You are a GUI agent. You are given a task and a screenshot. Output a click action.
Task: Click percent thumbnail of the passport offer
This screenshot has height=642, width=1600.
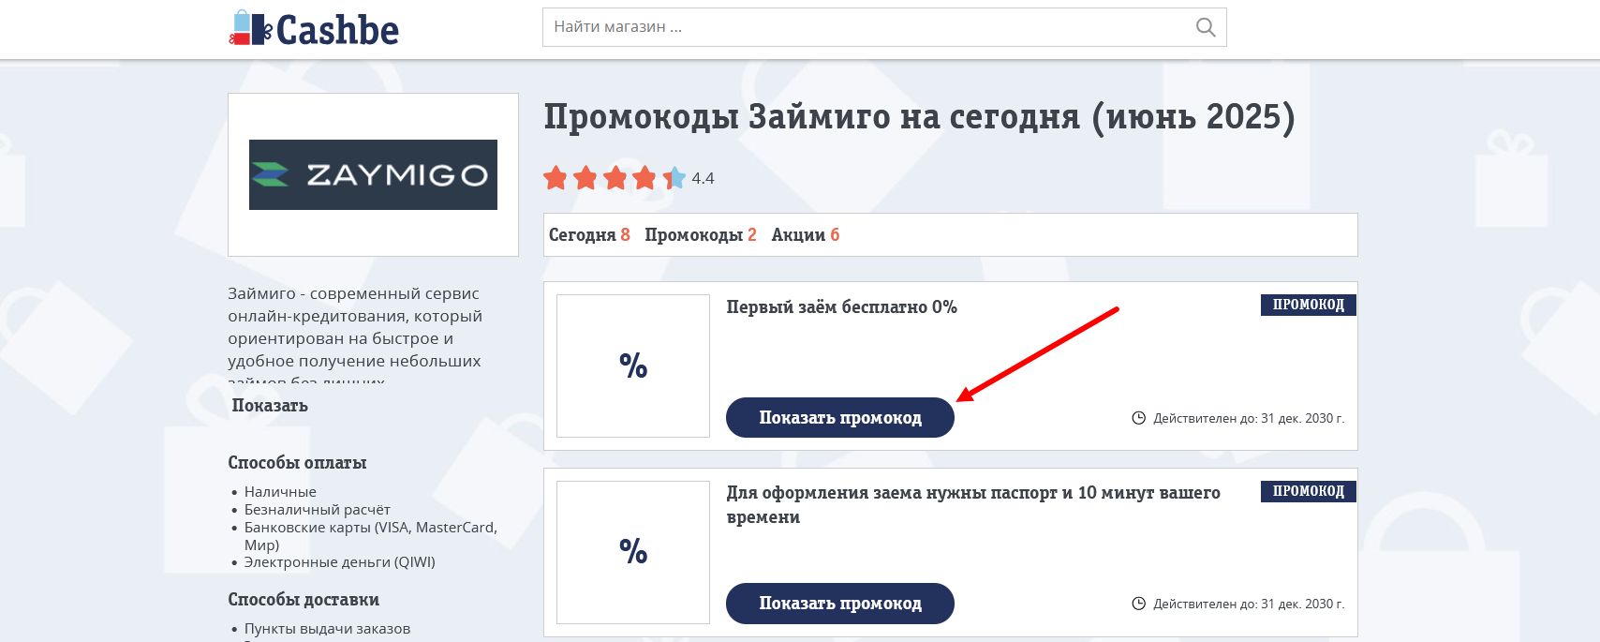pos(633,551)
